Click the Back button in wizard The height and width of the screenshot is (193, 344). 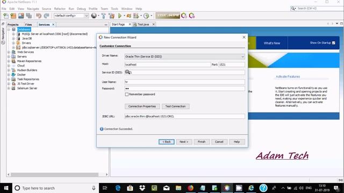tap(167, 142)
